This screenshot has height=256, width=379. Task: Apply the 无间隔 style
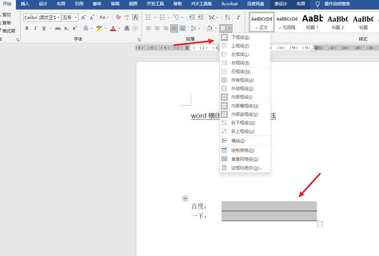[x=287, y=22]
